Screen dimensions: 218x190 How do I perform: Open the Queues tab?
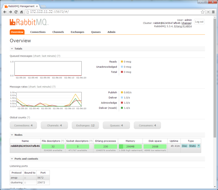pos(96,32)
